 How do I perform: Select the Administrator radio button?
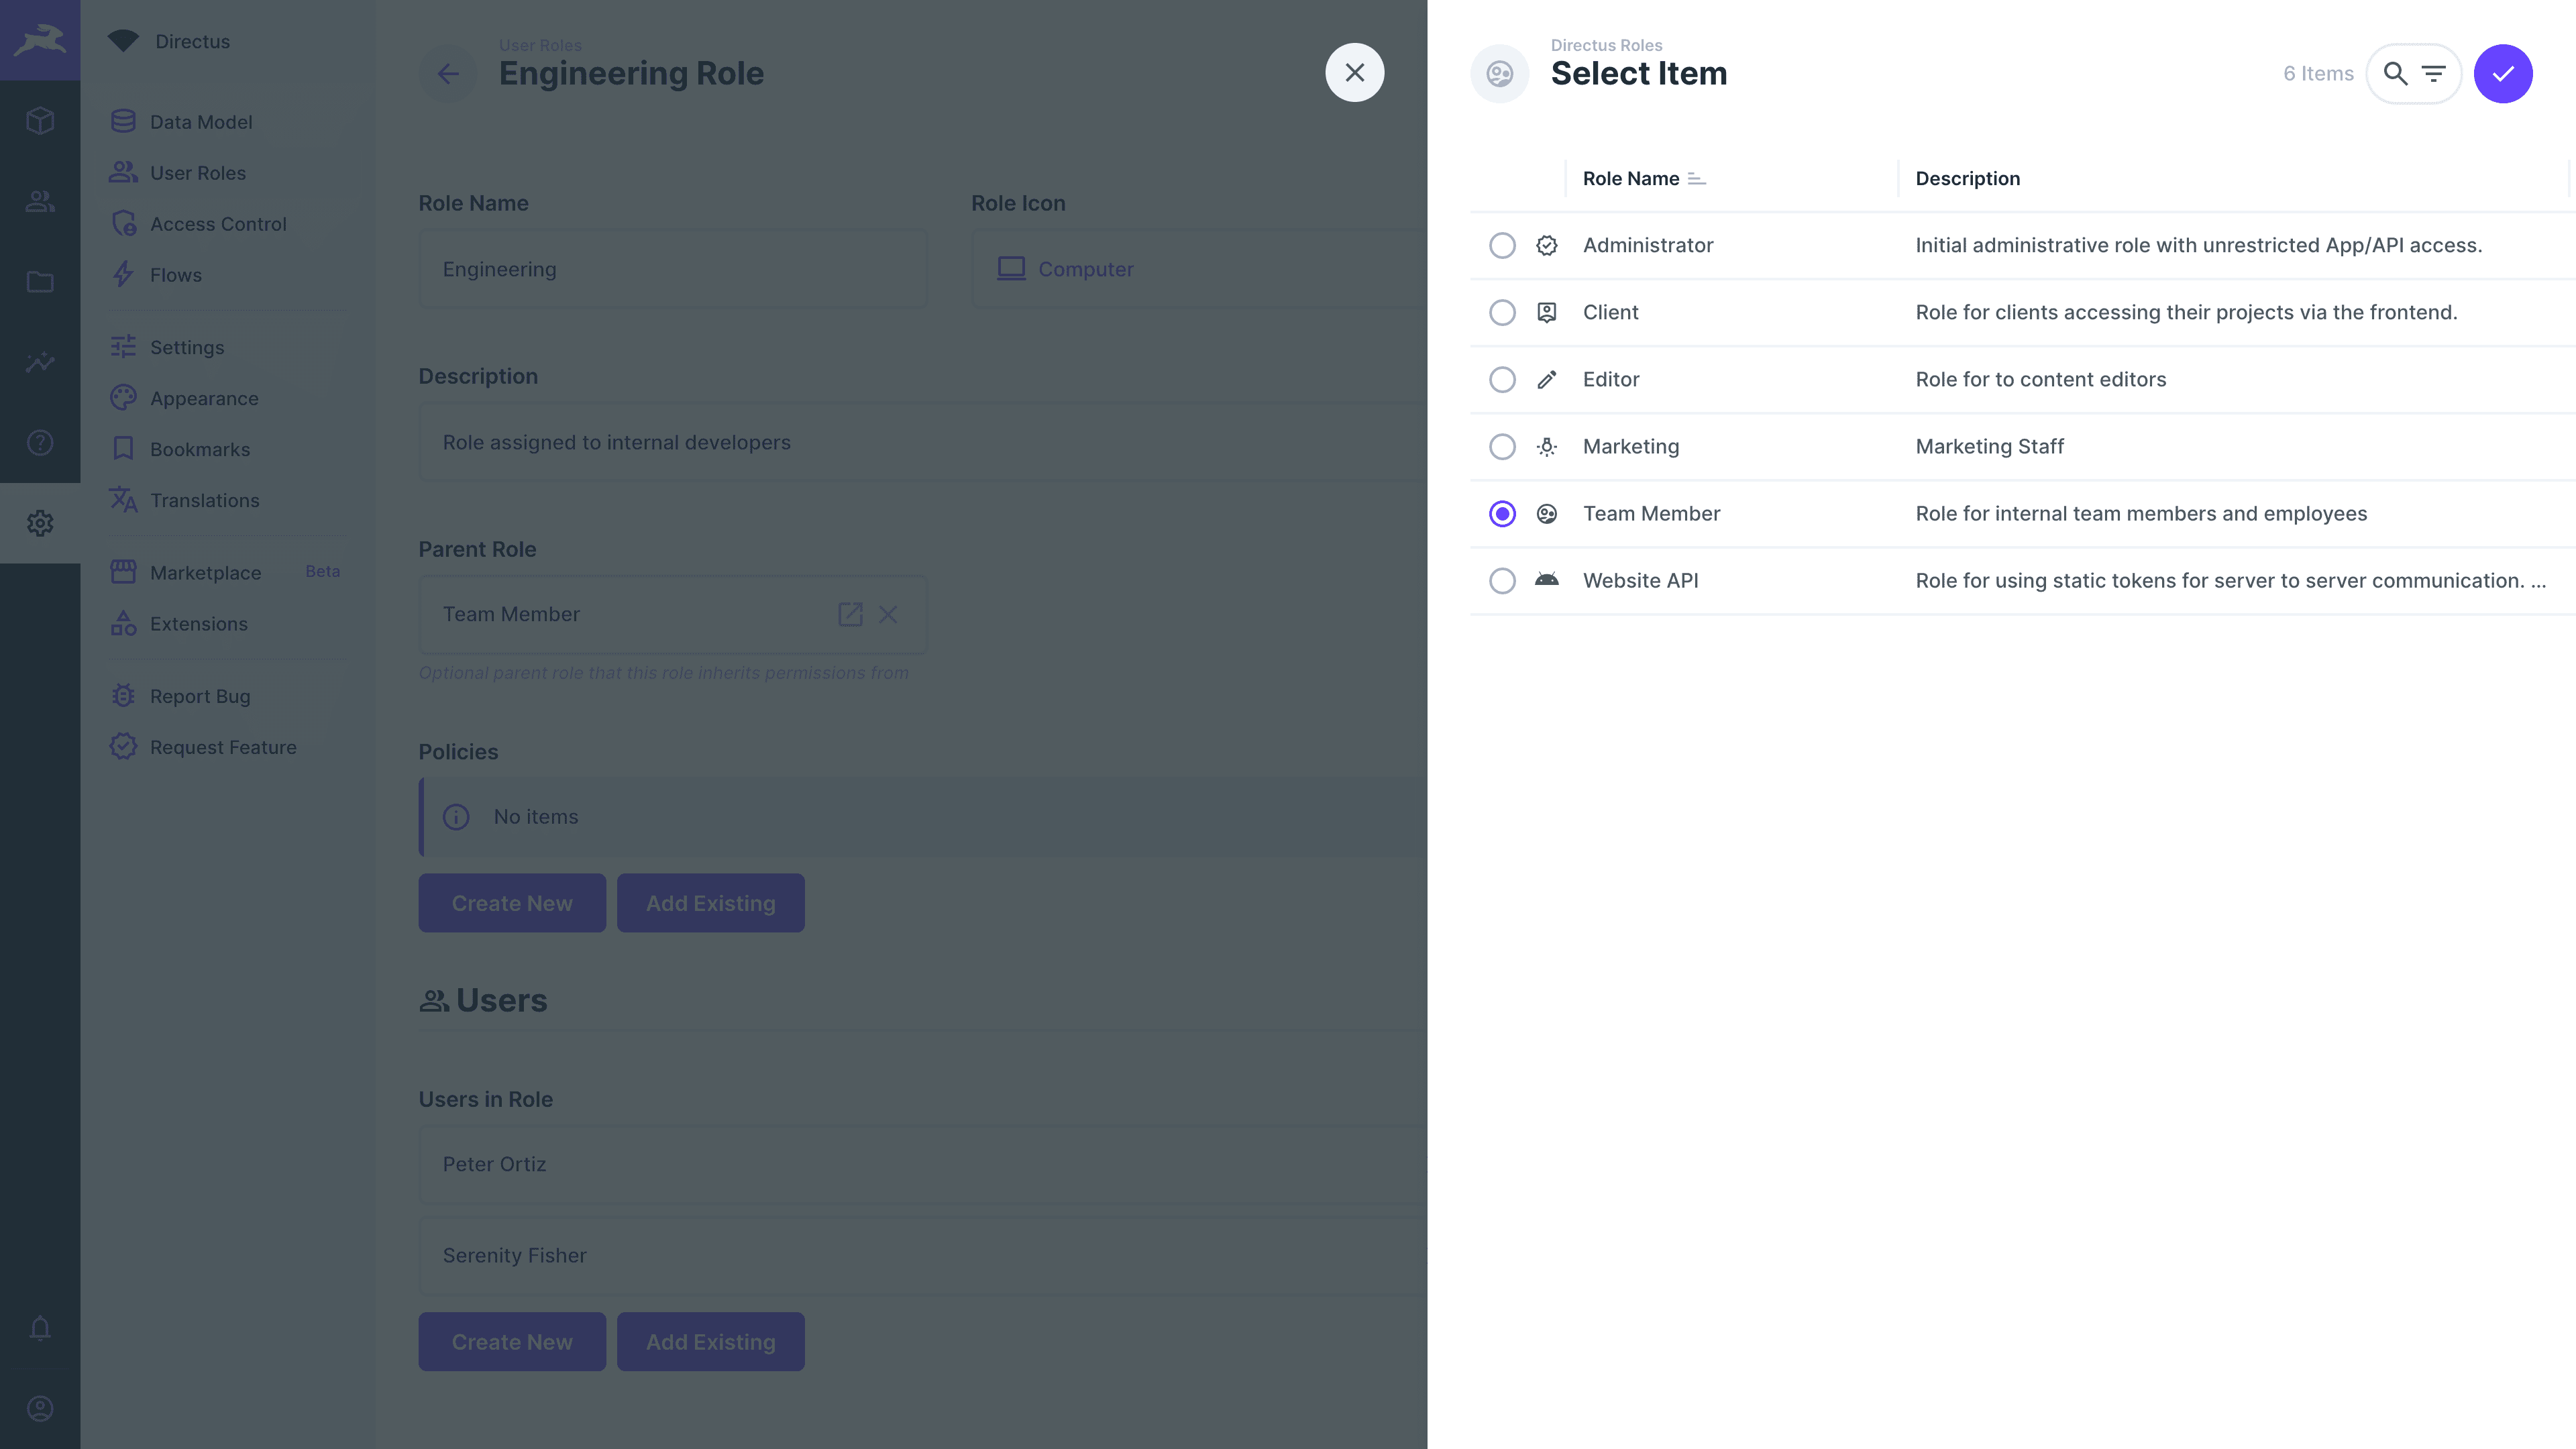[1502, 245]
